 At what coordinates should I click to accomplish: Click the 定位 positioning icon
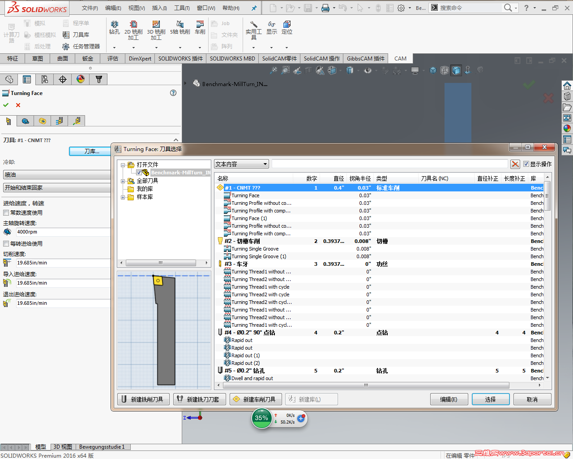click(x=287, y=27)
